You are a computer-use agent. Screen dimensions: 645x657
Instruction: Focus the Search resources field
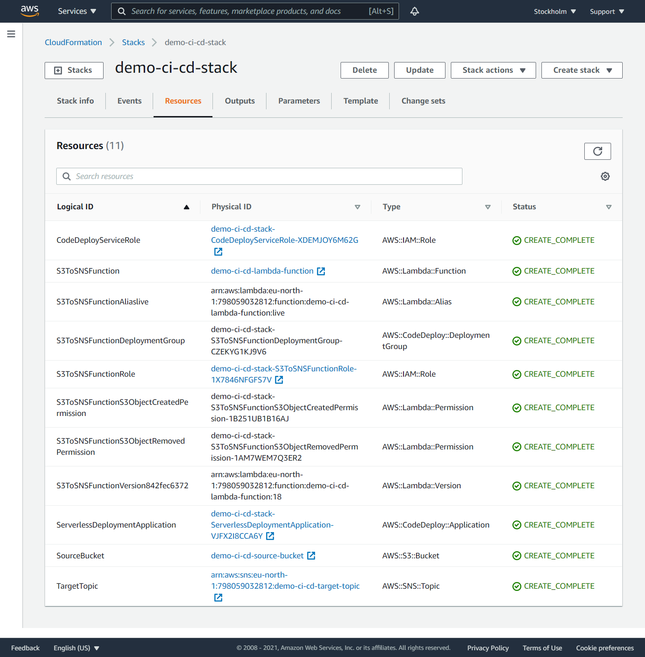259,176
